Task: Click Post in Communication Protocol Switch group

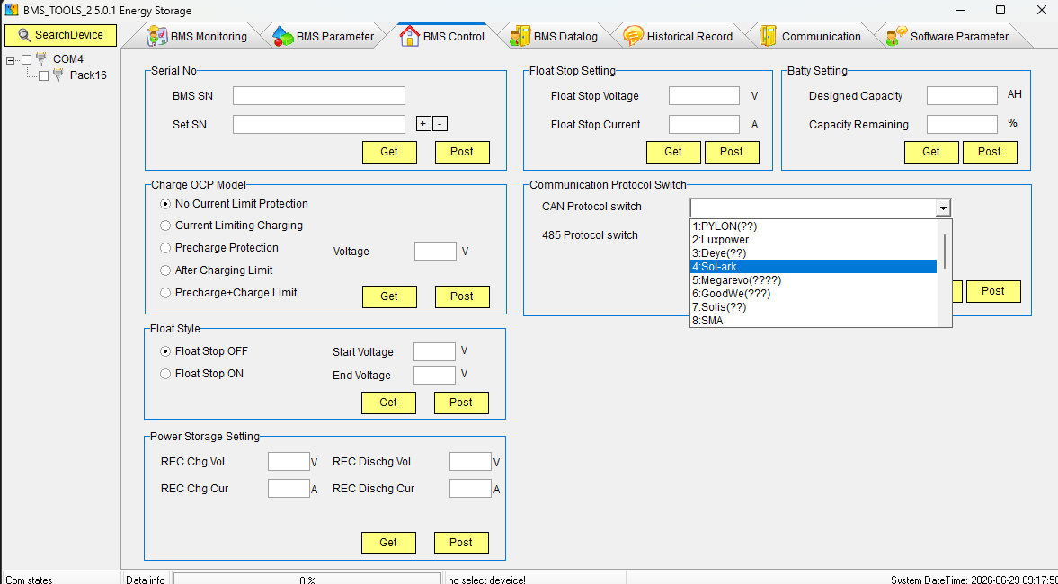Action: click(993, 290)
